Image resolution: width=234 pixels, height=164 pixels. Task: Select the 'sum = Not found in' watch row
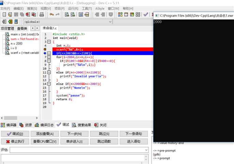(x=22, y=39)
